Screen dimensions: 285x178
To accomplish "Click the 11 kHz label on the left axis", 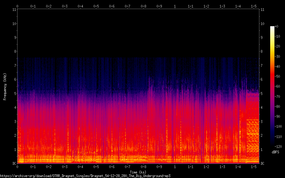I will (x=14, y=10).
